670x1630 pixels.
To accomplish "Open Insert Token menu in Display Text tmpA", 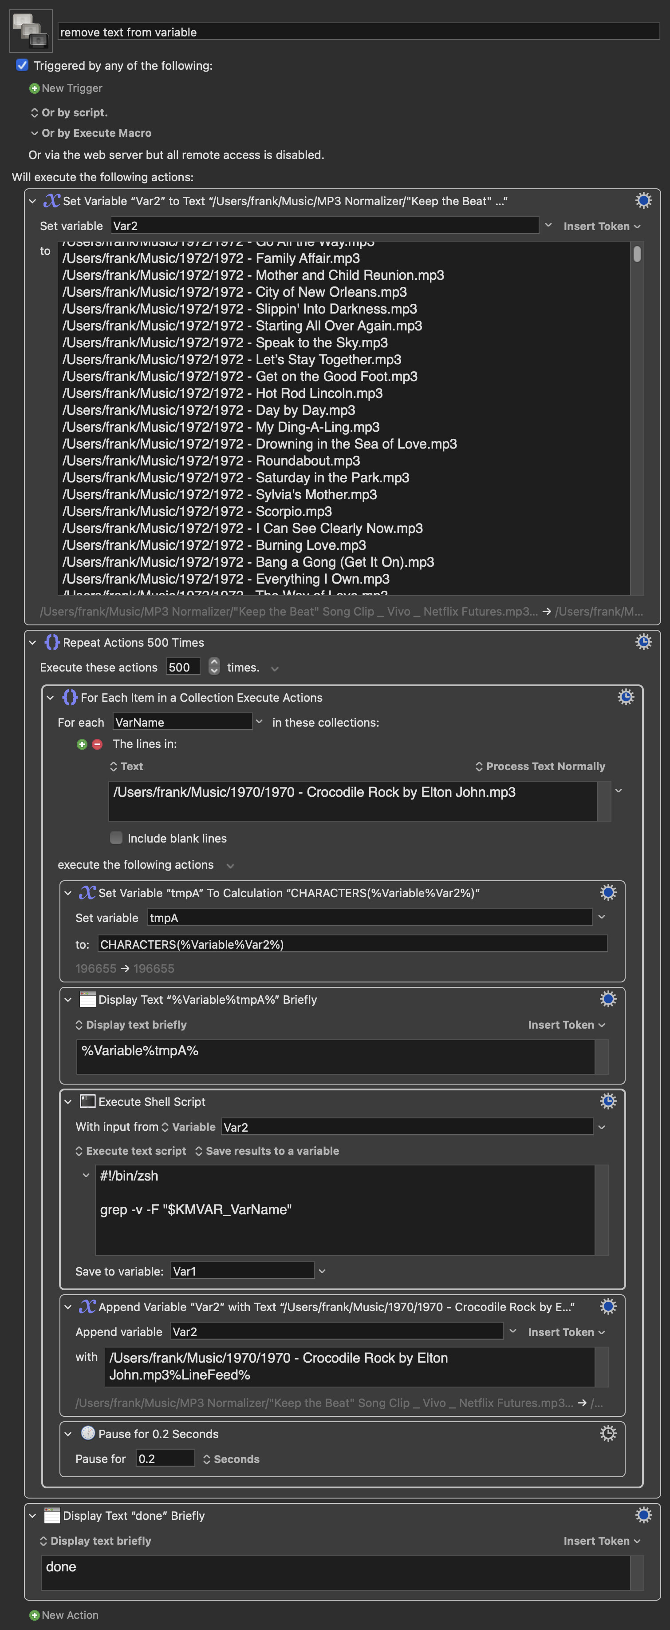I will [566, 1025].
